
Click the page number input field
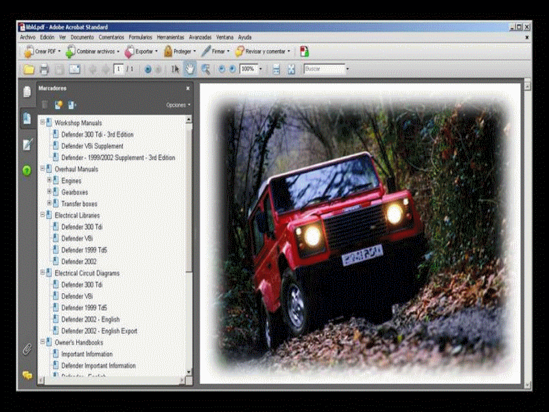[119, 69]
